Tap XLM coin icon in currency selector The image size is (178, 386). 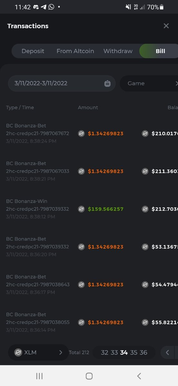18,353
